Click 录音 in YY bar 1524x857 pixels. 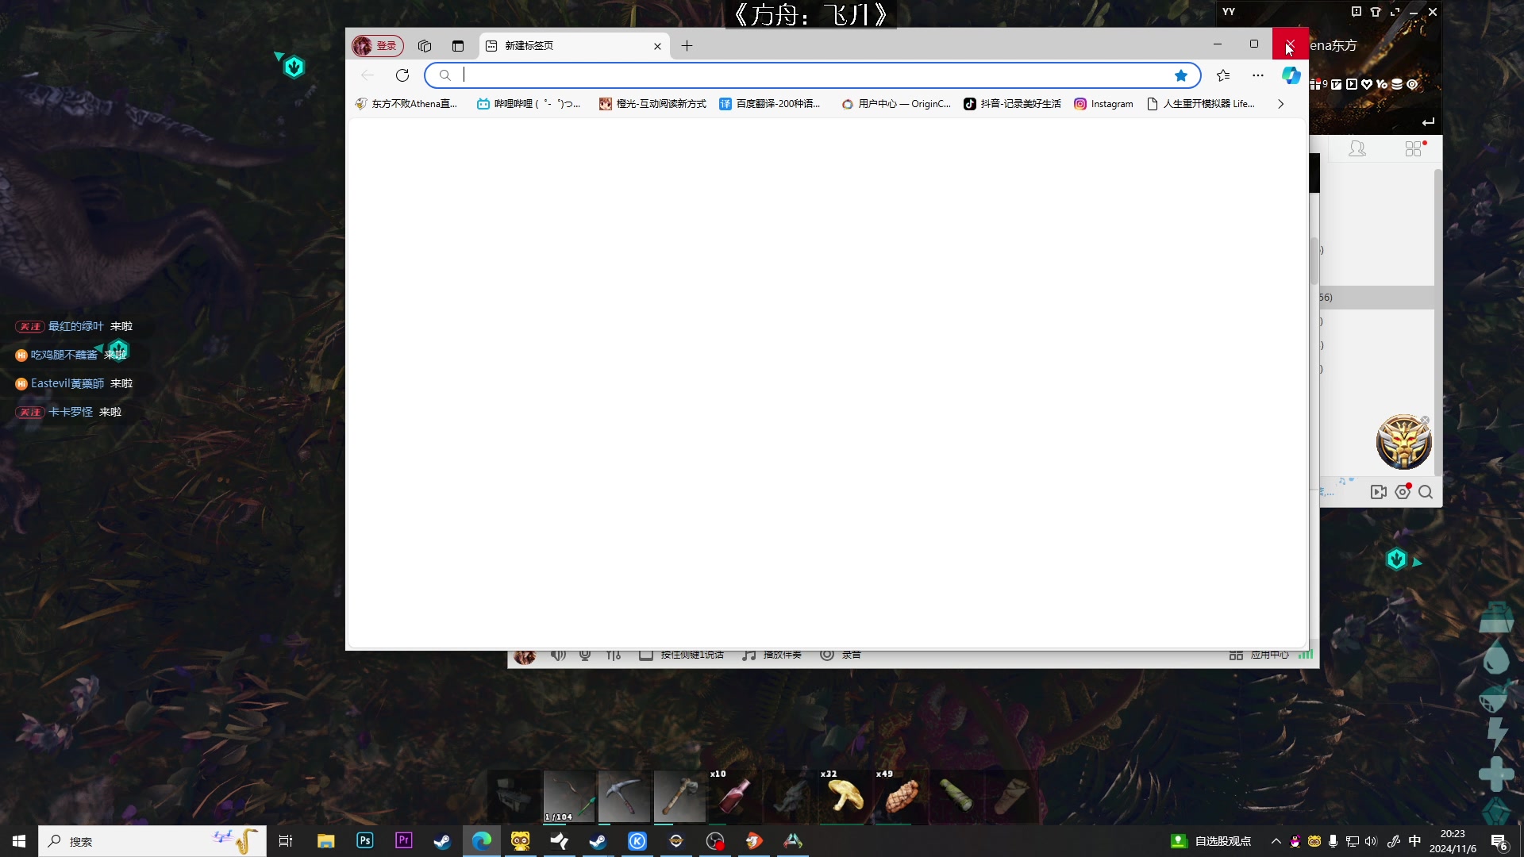[x=841, y=655]
